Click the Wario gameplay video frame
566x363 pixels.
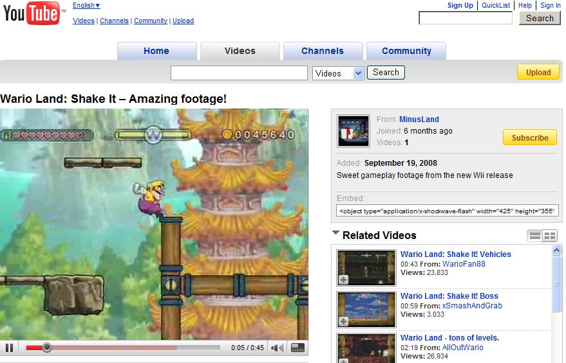tap(154, 224)
